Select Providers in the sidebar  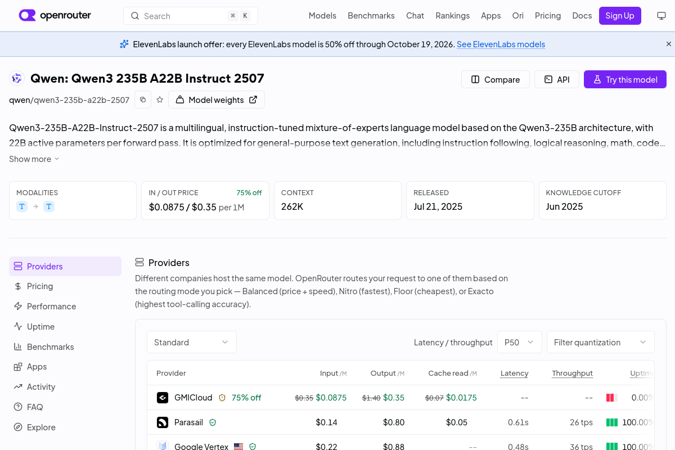click(x=65, y=266)
